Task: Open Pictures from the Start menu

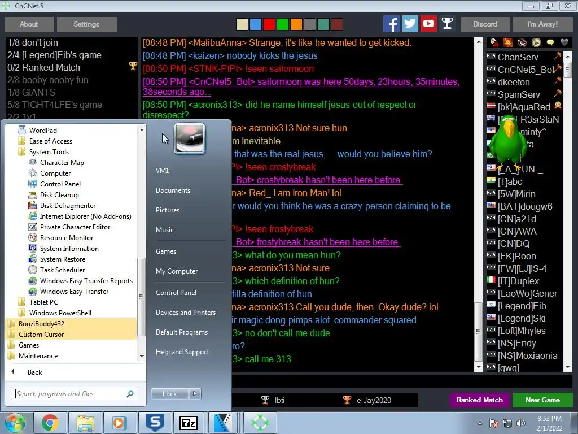Action: (x=168, y=210)
